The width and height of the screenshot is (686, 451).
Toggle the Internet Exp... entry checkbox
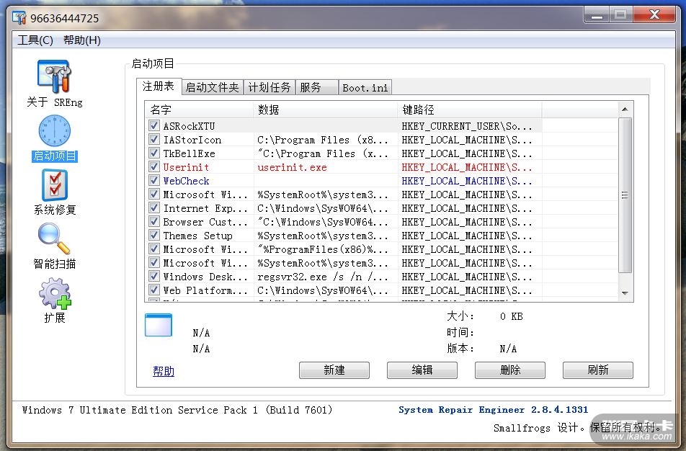pos(153,207)
